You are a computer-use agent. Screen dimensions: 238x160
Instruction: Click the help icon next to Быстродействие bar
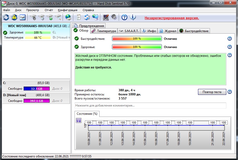(x=229, y=39)
